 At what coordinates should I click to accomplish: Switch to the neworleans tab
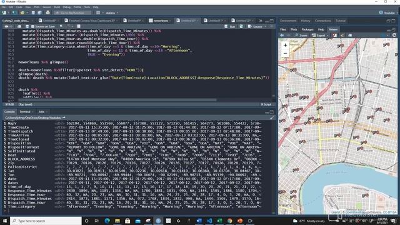pos(161,21)
